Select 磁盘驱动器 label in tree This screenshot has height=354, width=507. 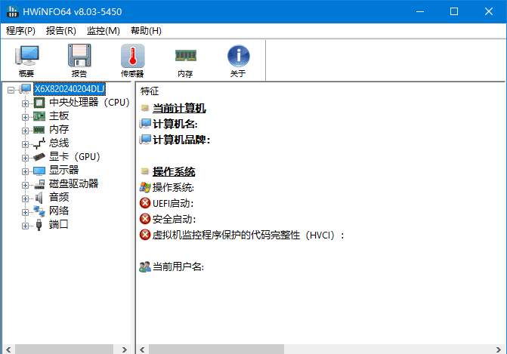(73, 183)
